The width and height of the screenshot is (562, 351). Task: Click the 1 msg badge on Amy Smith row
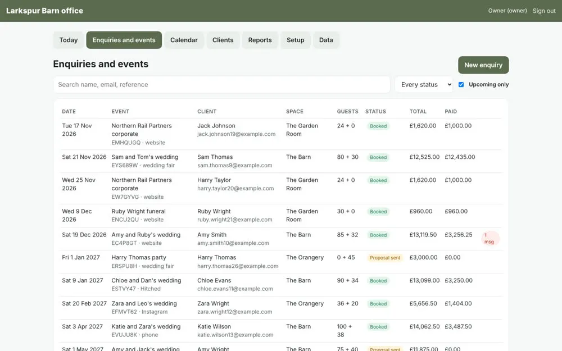pyautogui.click(x=489, y=239)
